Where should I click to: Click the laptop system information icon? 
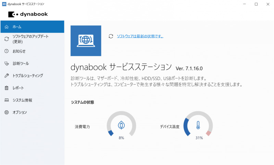pyautogui.click(x=7, y=100)
